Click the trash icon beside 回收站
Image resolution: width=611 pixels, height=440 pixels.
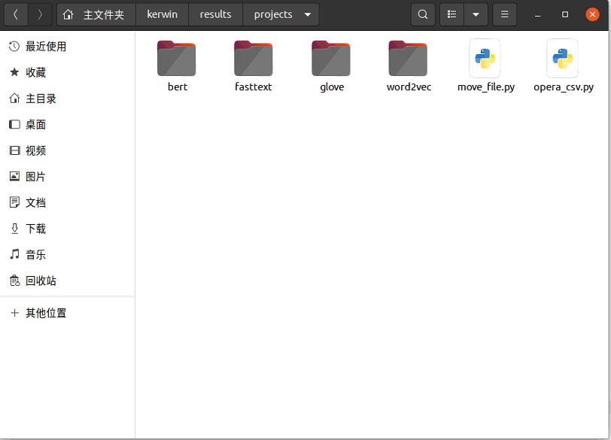click(x=14, y=281)
